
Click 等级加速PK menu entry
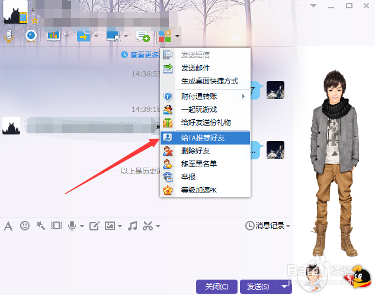205,190
